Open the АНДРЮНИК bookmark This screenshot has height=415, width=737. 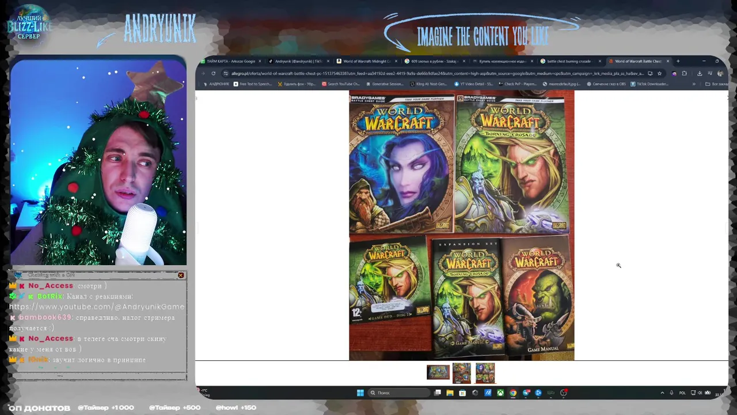pos(216,84)
